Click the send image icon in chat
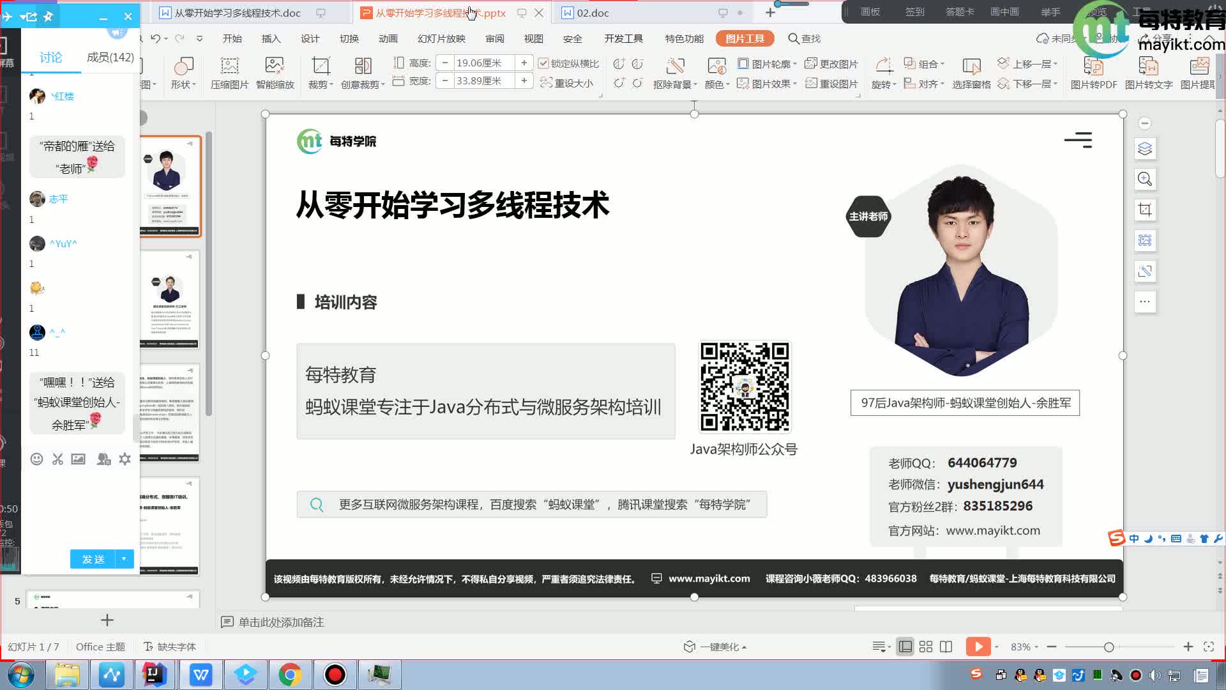1226x690 pixels. tap(79, 459)
